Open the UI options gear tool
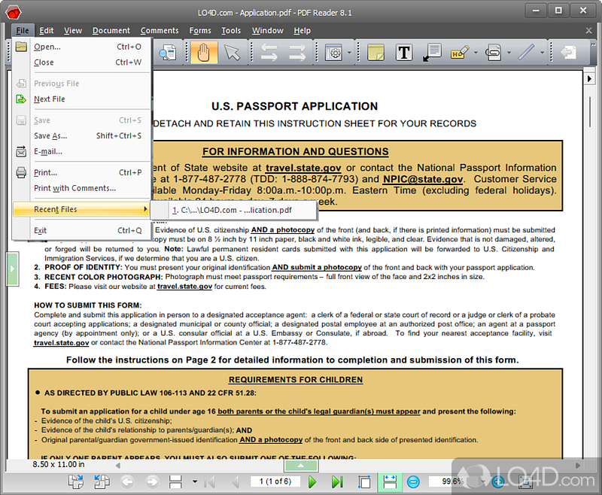Viewport: 602px width, 495px height. point(333,52)
